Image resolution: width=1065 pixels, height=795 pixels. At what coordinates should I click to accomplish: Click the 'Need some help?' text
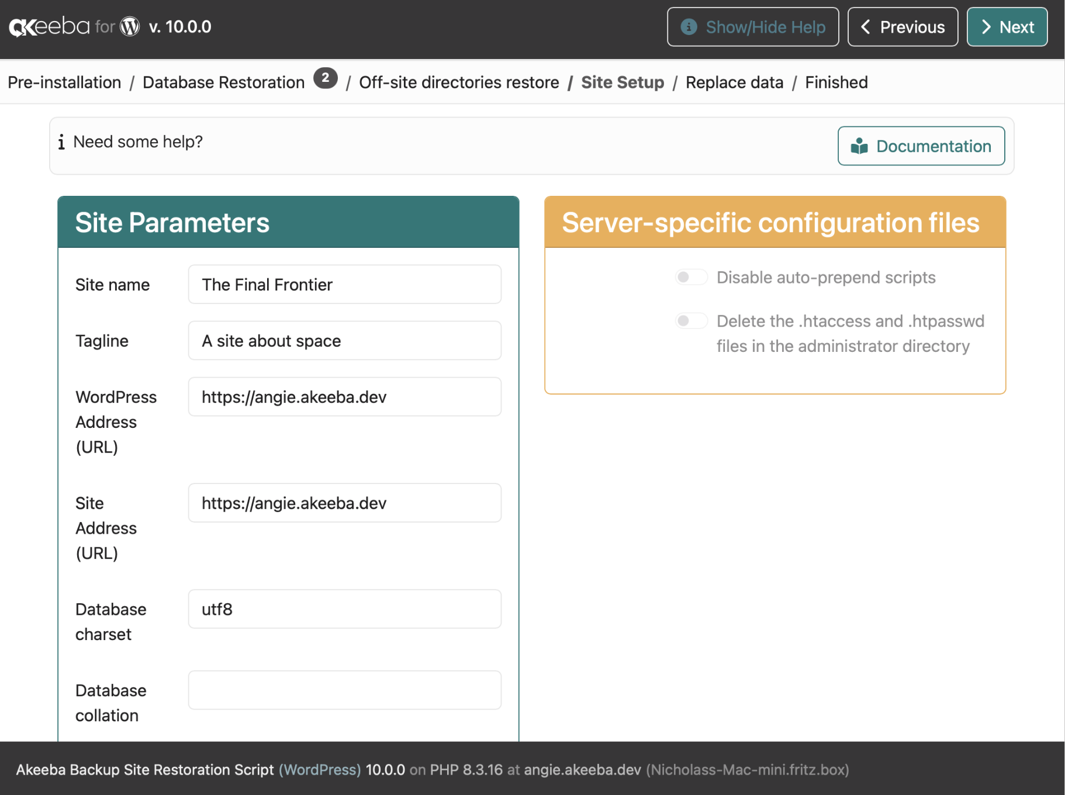(x=138, y=141)
